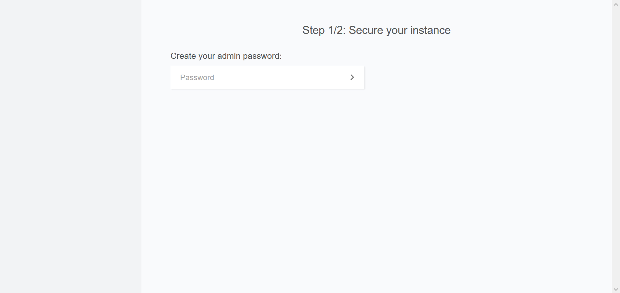Click the Password placeholder text
The image size is (620, 293).
(197, 78)
